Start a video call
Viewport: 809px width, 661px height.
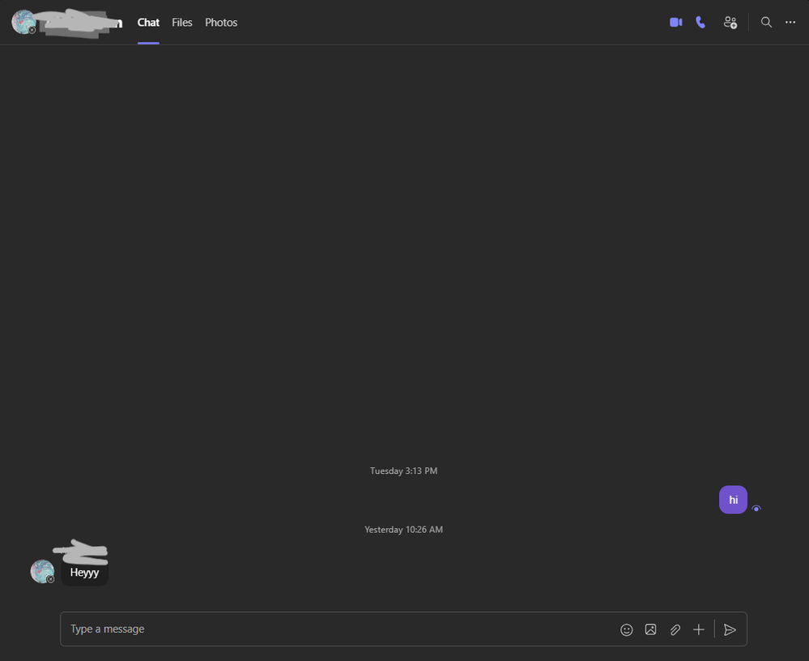tap(676, 22)
